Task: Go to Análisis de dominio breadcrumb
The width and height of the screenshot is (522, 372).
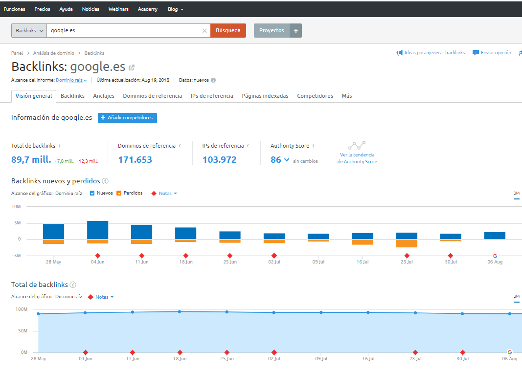Action: [54, 53]
